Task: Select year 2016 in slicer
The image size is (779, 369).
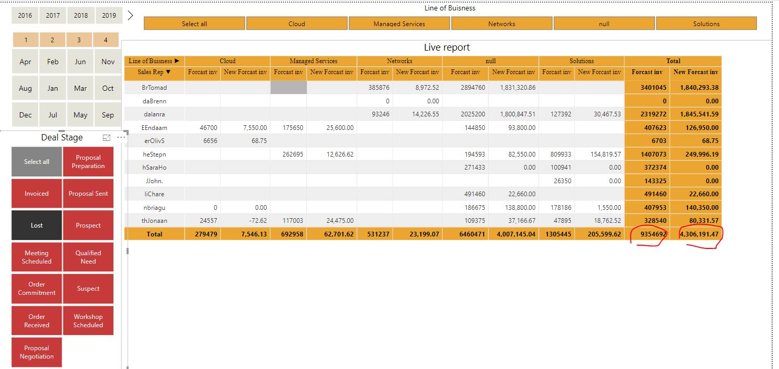Action: click(25, 15)
